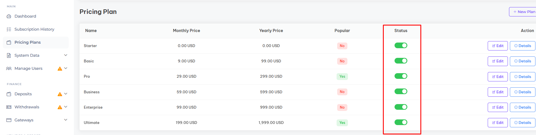Click the System Data document icon

tap(9, 56)
